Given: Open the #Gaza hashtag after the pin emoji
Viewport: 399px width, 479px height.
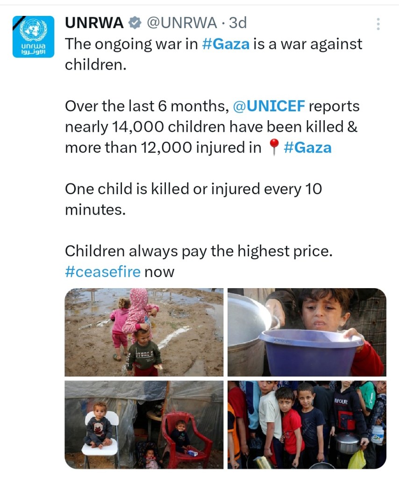Looking at the screenshot, I should 307,148.
